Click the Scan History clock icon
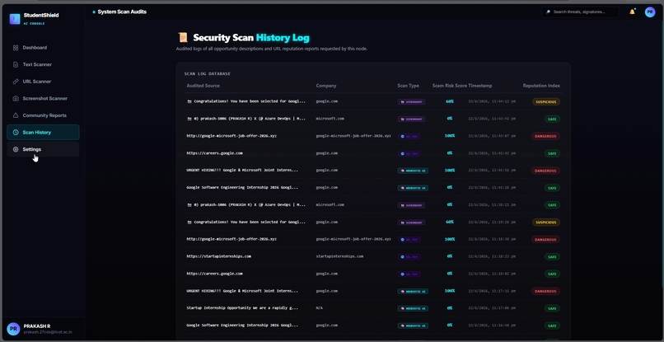This screenshot has width=664, height=342. 16,133
